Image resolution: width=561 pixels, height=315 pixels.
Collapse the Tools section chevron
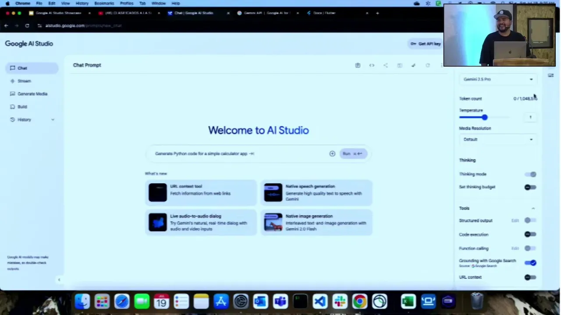533,209
